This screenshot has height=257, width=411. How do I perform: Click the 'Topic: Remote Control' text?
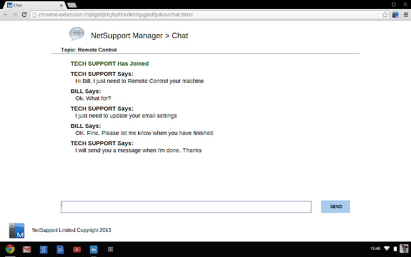[89, 50]
